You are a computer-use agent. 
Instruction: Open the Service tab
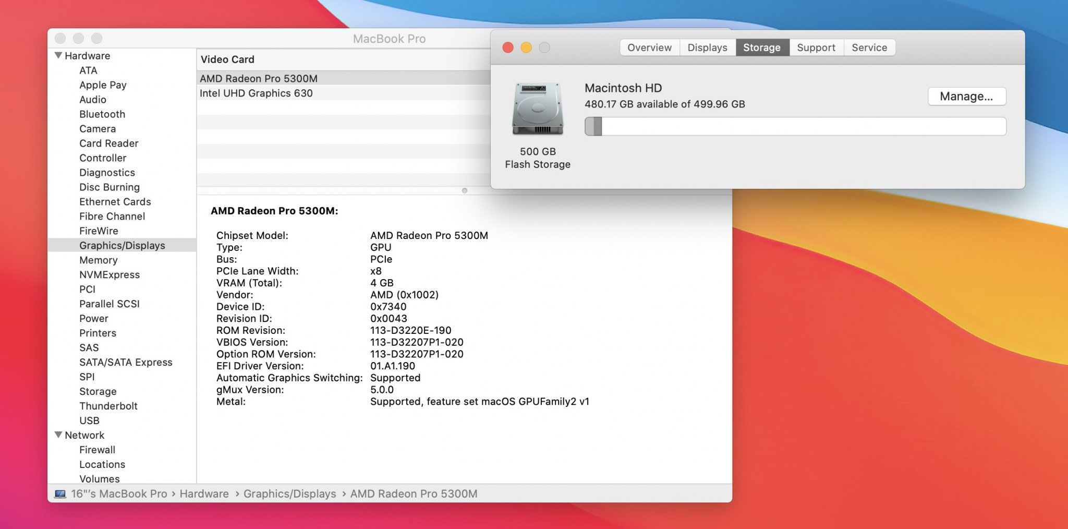(x=869, y=47)
